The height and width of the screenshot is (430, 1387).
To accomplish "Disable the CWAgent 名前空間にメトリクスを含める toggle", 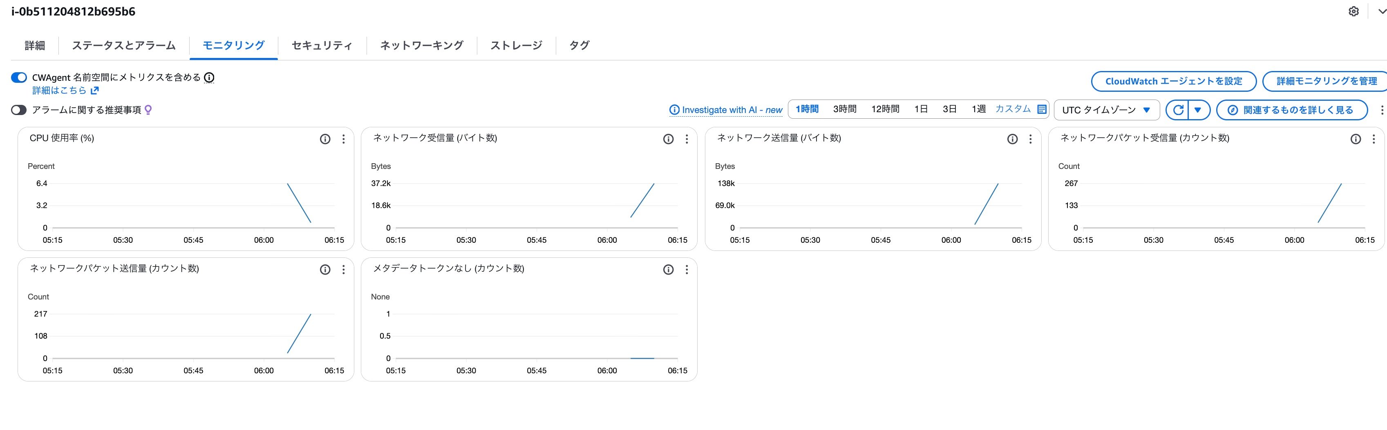I will coord(19,77).
